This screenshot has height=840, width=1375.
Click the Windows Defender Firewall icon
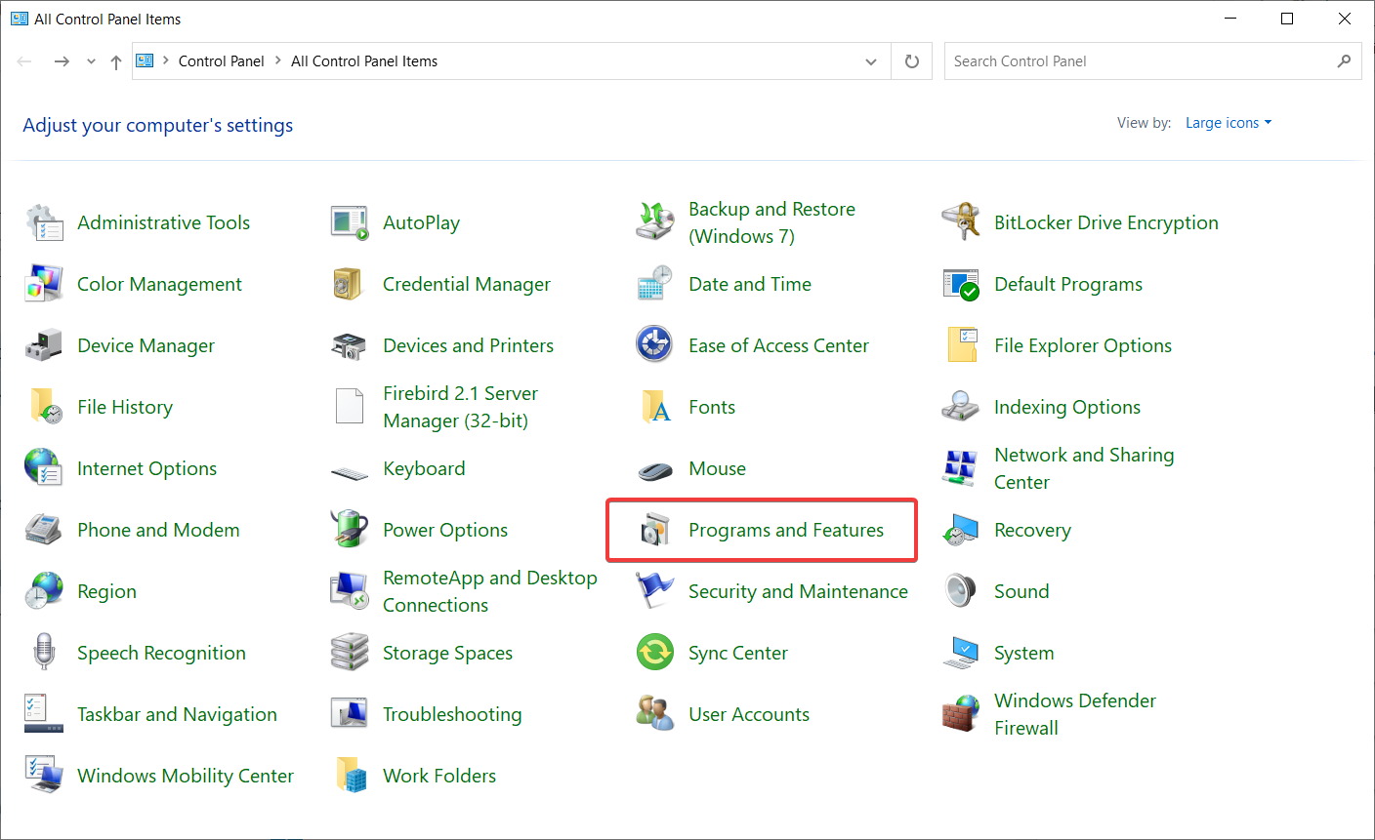tap(961, 715)
